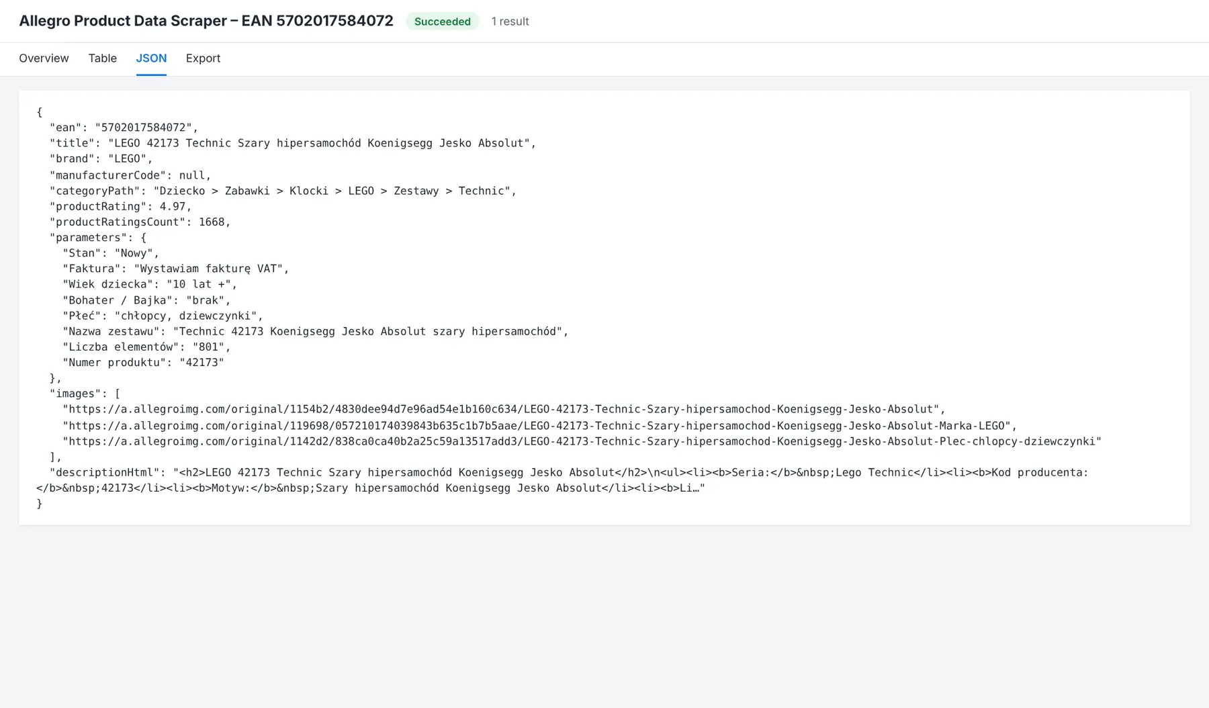1209x708 pixels.
Task: Click the "productRatingsCount": 1668 line
Action: (x=140, y=222)
